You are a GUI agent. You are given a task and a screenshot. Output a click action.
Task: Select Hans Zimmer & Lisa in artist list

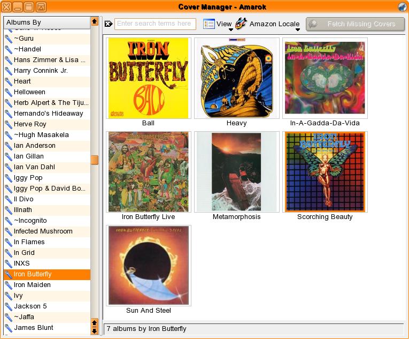pyautogui.click(x=47, y=60)
